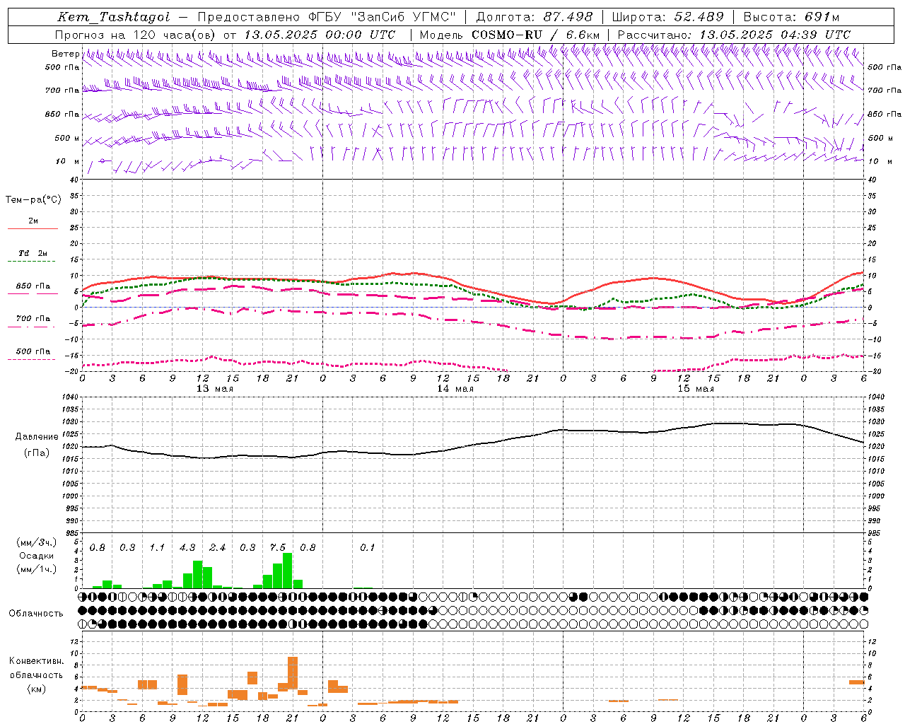Click the elevation value 691м
The height and width of the screenshot is (724, 905).
point(822,18)
